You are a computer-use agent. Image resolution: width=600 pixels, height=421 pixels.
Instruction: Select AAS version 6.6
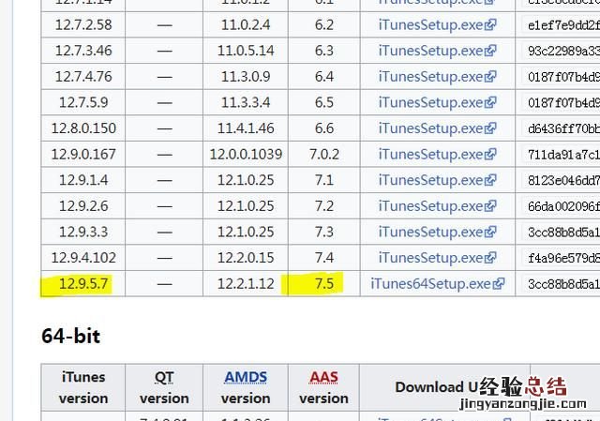pos(324,128)
